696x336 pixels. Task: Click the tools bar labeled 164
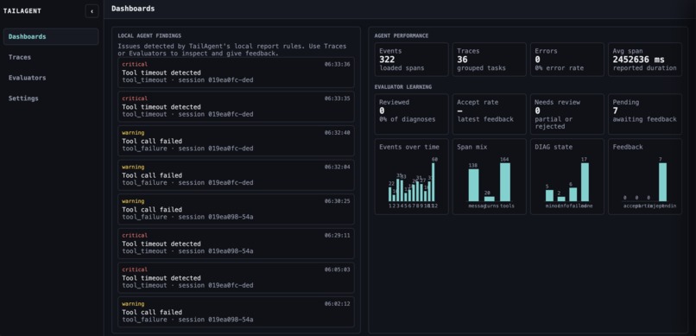point(504,182)
